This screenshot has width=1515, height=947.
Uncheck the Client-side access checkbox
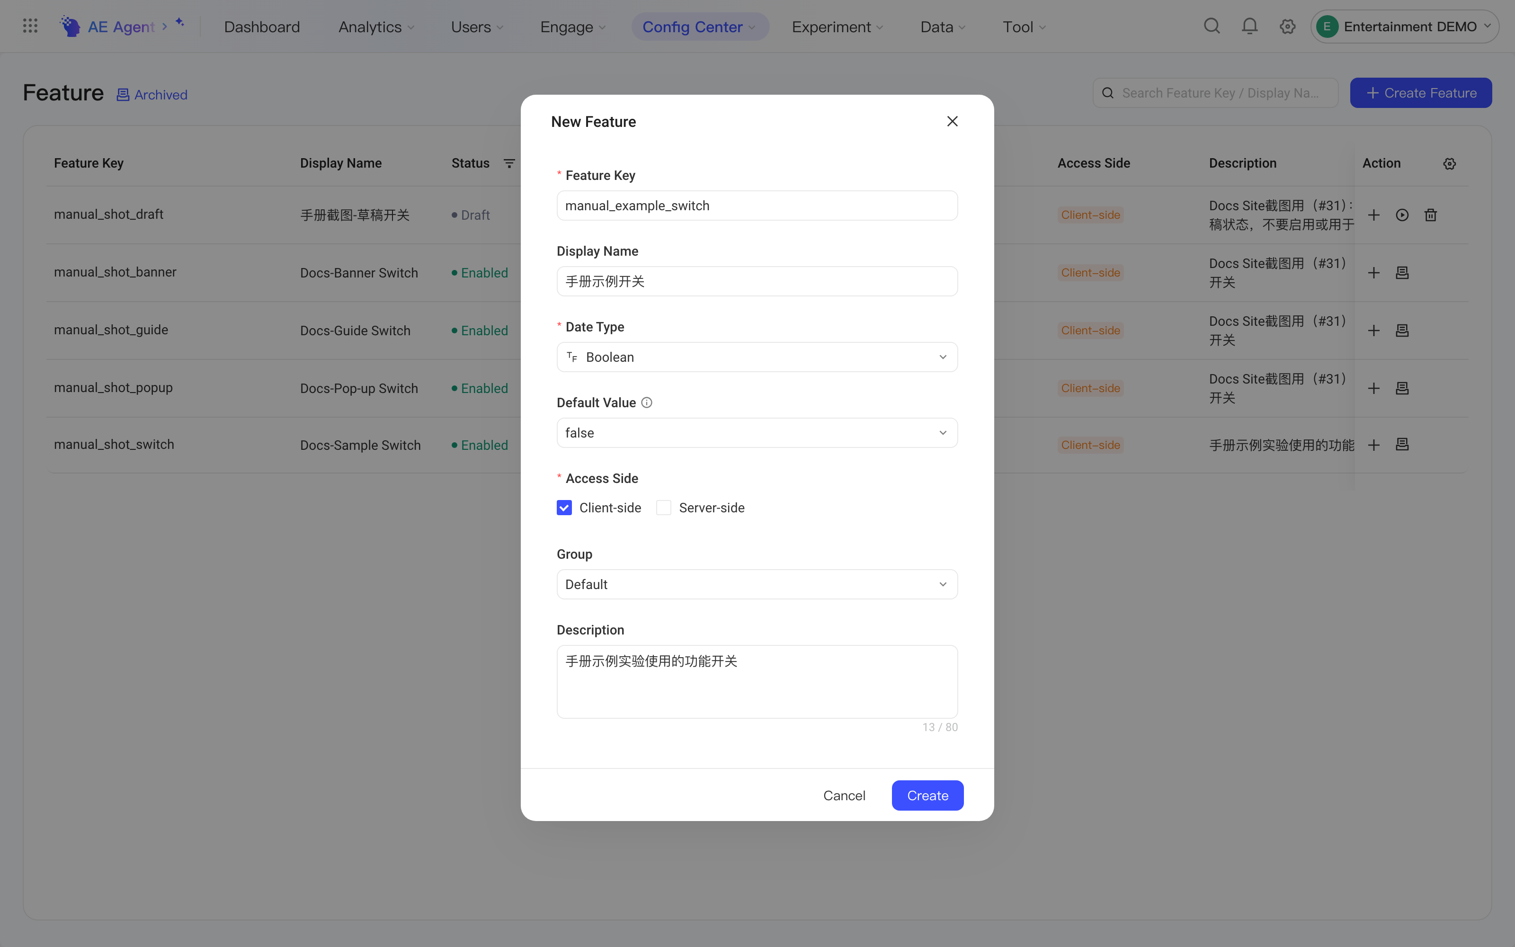564,508
